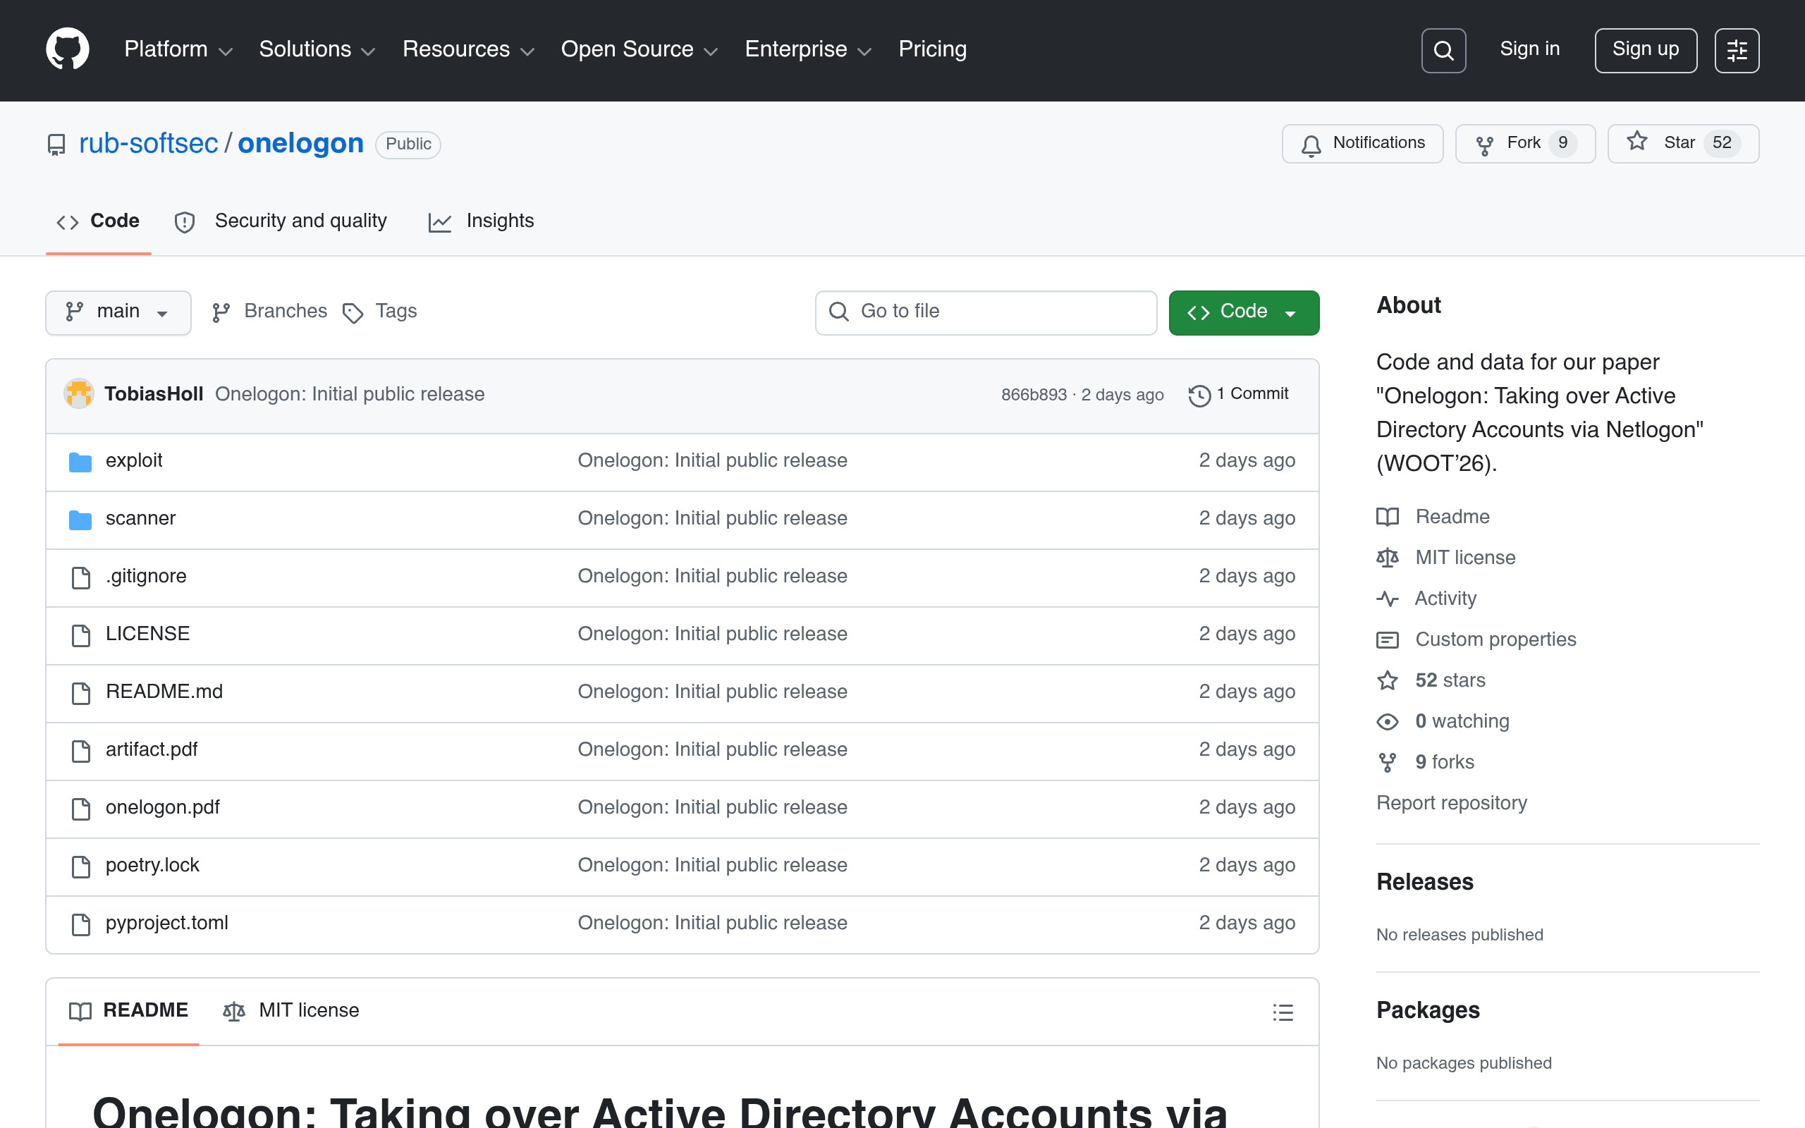The width and height of the screenshot is (1805, 1128).
Task: Expand the Resources menu
Action: (x=468, y=49)
